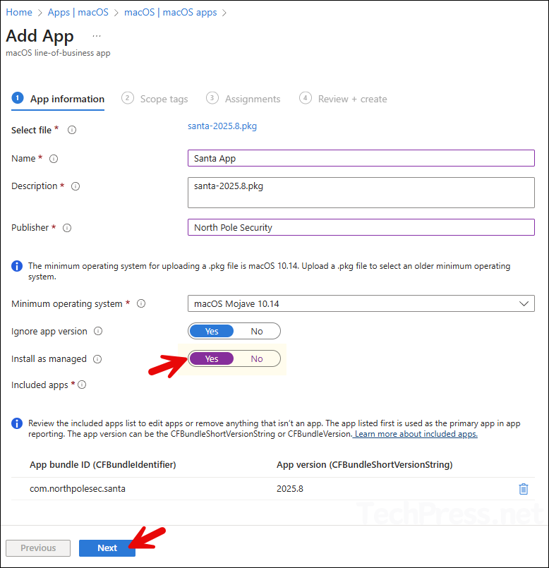Viewport: 549px width, 568px height.
Task: Click info icon next to Select file
Action: pyautogui.click(x=72, y=130)
